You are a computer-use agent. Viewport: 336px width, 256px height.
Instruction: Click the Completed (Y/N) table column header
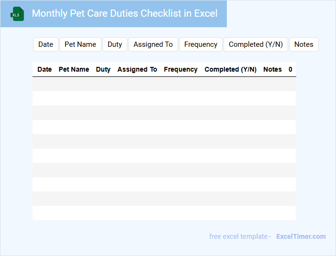(230, 69)
